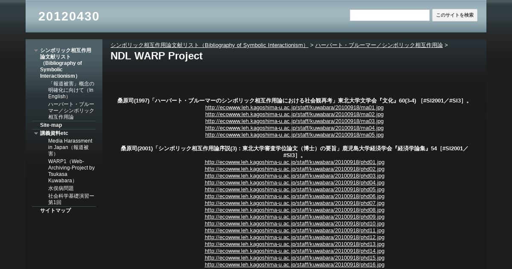Viewport: 512px width, 269px height.
Task: Open the phd08.jpg link
Action: click(x=294, y=210)
